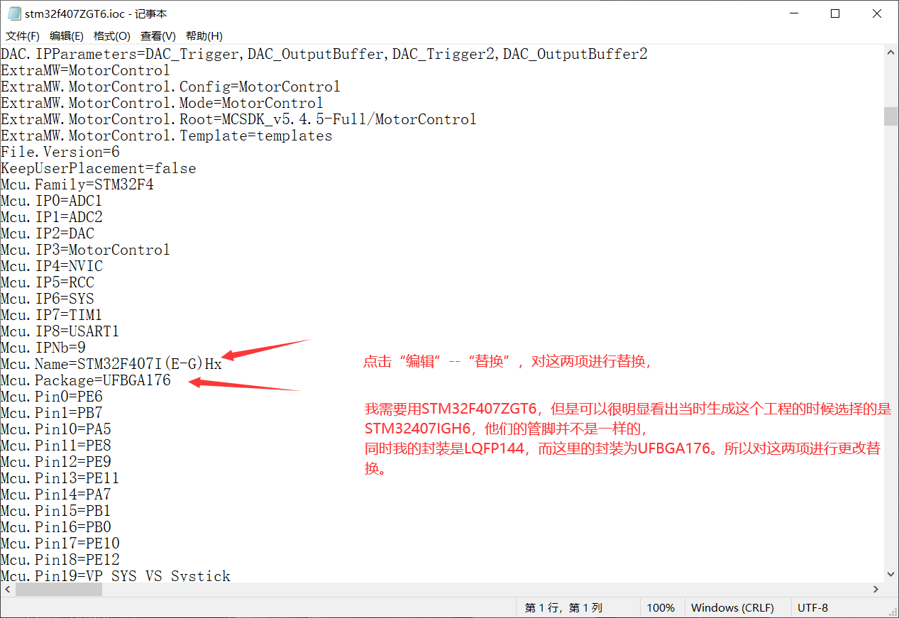Open the 查看(V) menu
This screenshot has height=618, width=899.
pos(158,35)
